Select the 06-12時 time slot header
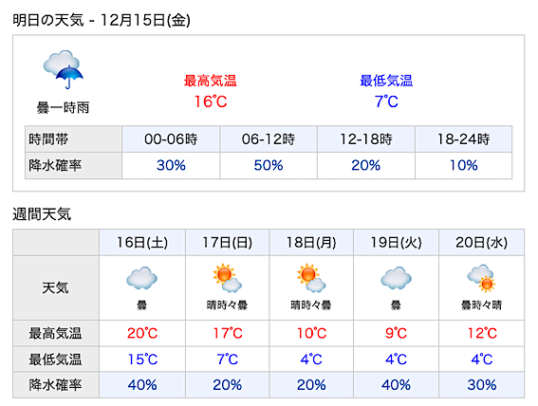The width and height of the screenshot is (538, 406). point(269,138)
